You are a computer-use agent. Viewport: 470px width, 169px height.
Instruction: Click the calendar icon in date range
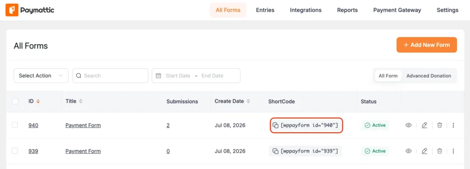click(x=158, y=76)
